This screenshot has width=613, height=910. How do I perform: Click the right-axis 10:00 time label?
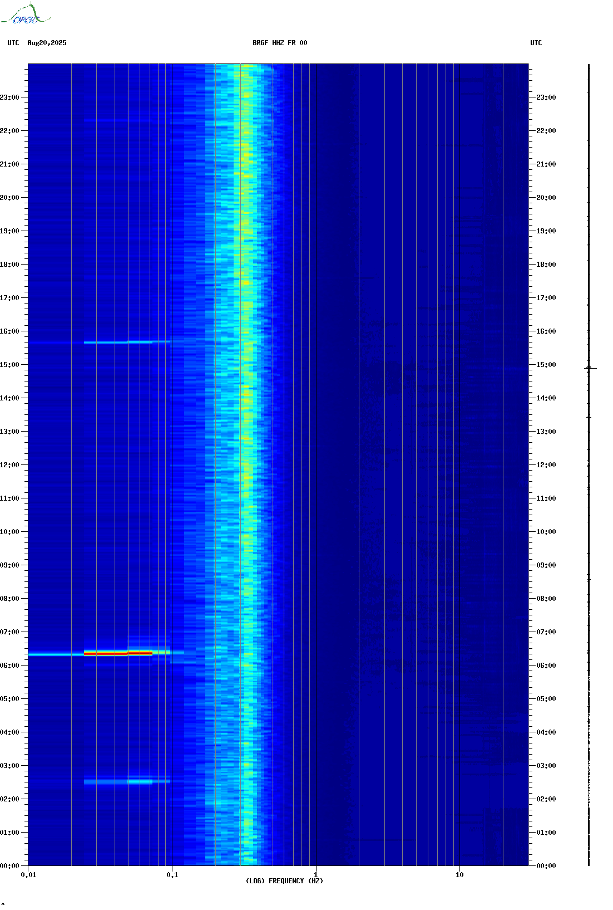(546, 532)
